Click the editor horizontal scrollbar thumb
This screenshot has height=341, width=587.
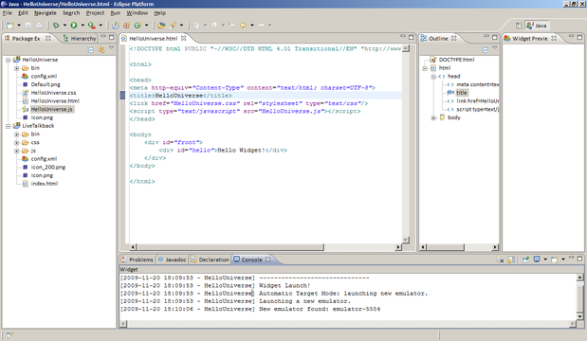pyautogui.click(x=230, y=247)
